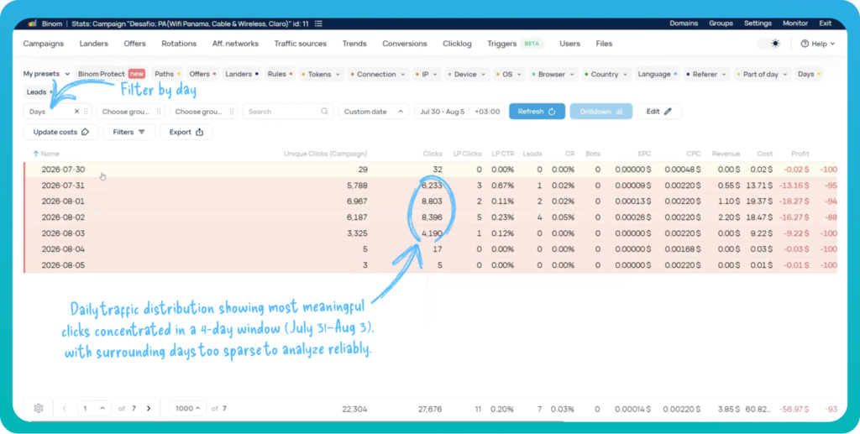Screen dimensions: 860x434
Task: Open Groups in top bar
Action: 721,24
